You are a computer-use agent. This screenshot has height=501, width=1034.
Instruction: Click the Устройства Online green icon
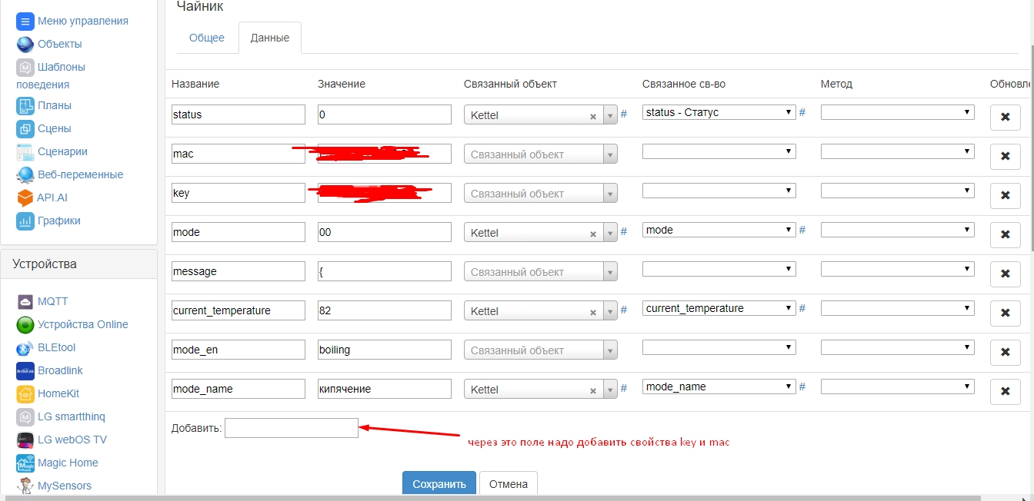(x=25, y=324)
